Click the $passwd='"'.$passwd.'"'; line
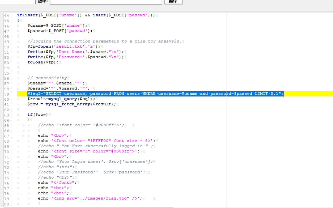This screenshot has height=208, width=333. (59, 88)
